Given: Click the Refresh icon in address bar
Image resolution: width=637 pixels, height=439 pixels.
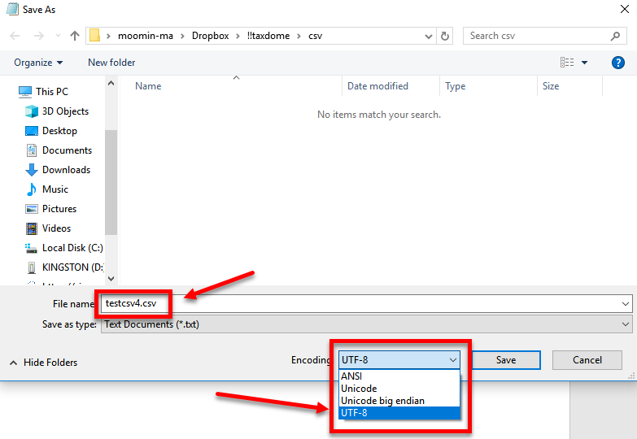Looking at the screenshot, I should 445,36.
